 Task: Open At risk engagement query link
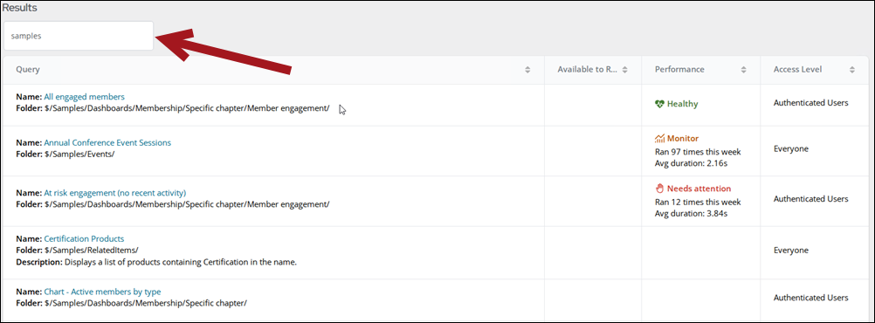coord(115,193)
